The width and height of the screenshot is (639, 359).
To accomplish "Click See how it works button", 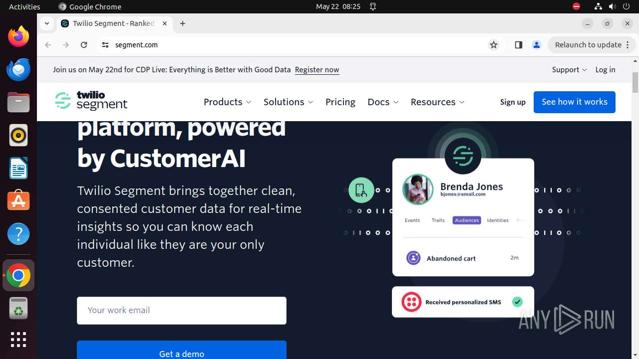I will (575, 102).
